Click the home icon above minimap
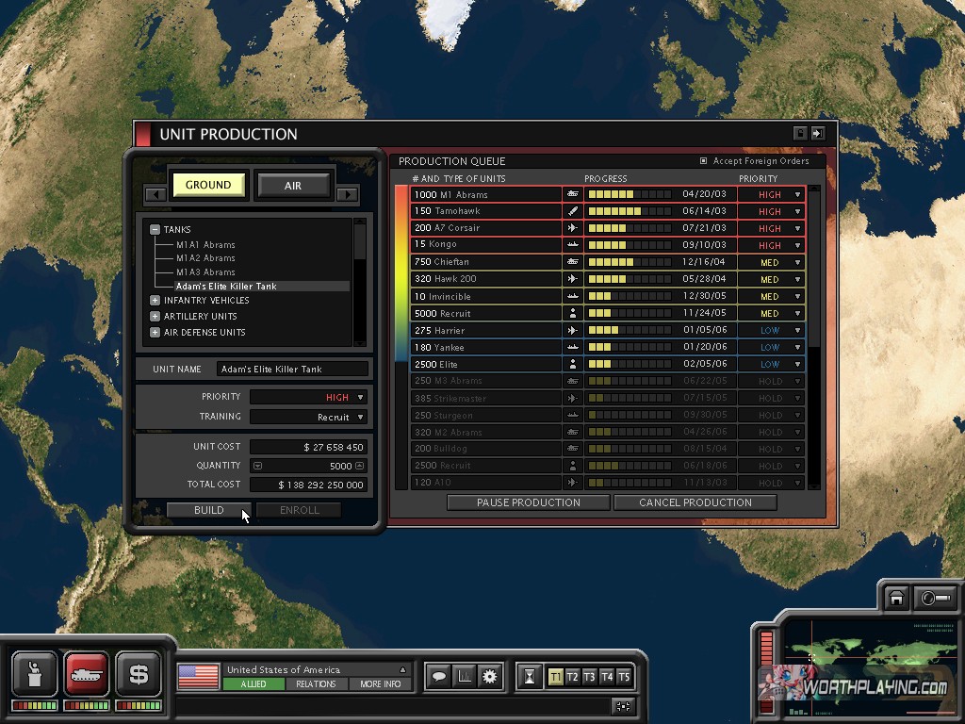 [896, 598]
